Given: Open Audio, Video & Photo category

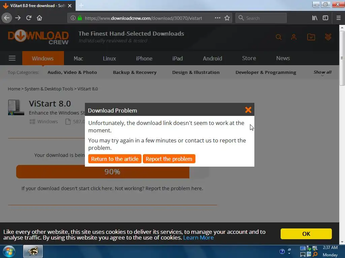Looking at the screenshot, I should 72,72.
